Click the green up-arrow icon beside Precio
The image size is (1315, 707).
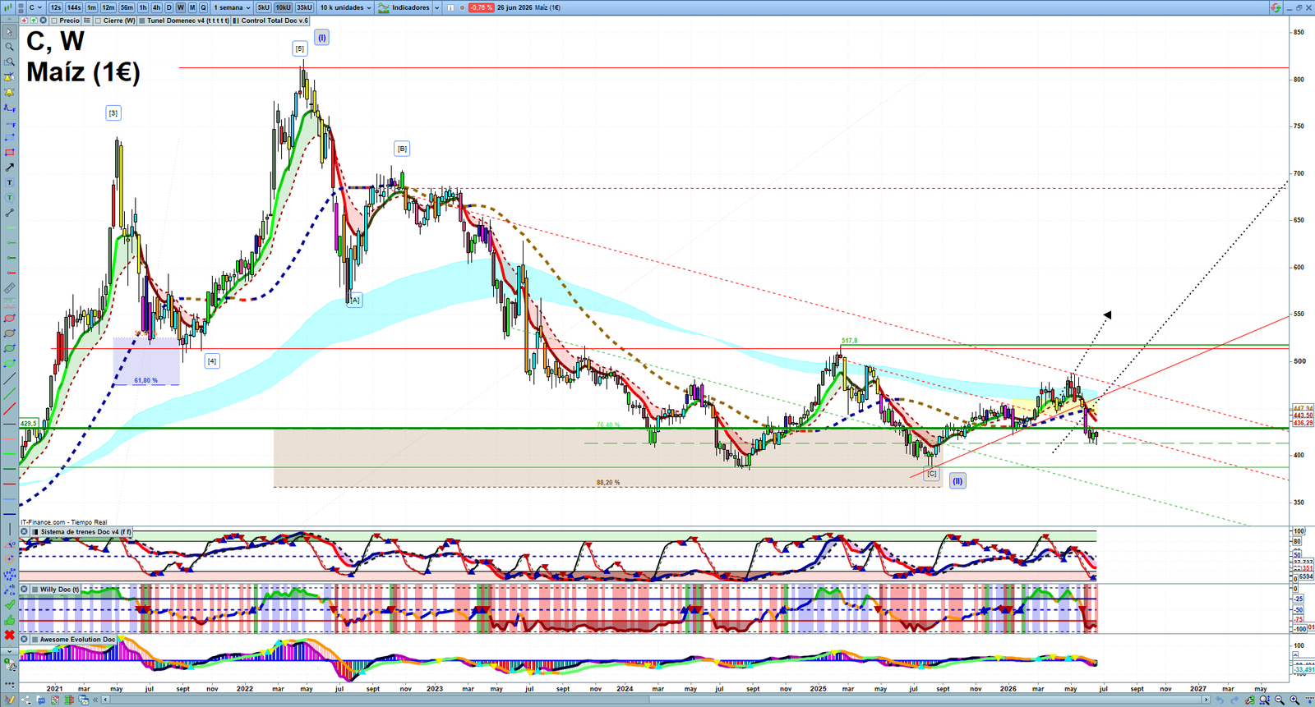pos(33,21)
